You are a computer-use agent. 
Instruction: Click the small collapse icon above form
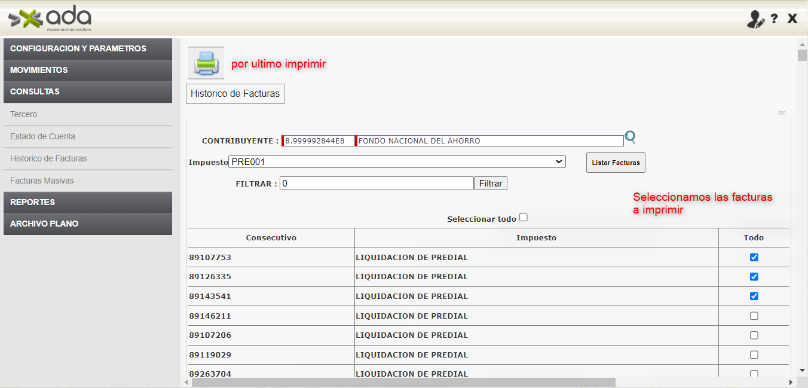click(782, 113)
